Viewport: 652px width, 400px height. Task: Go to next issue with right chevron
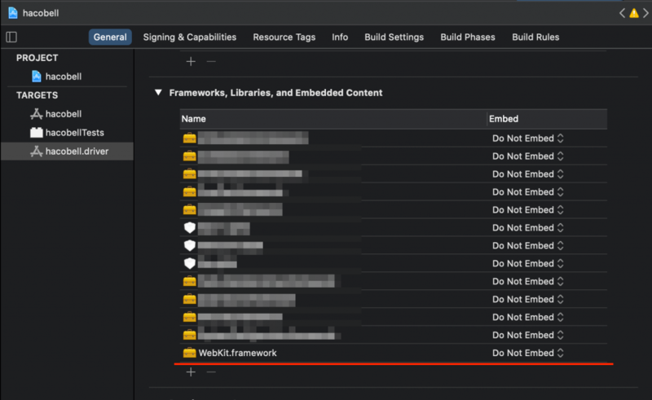645,13
